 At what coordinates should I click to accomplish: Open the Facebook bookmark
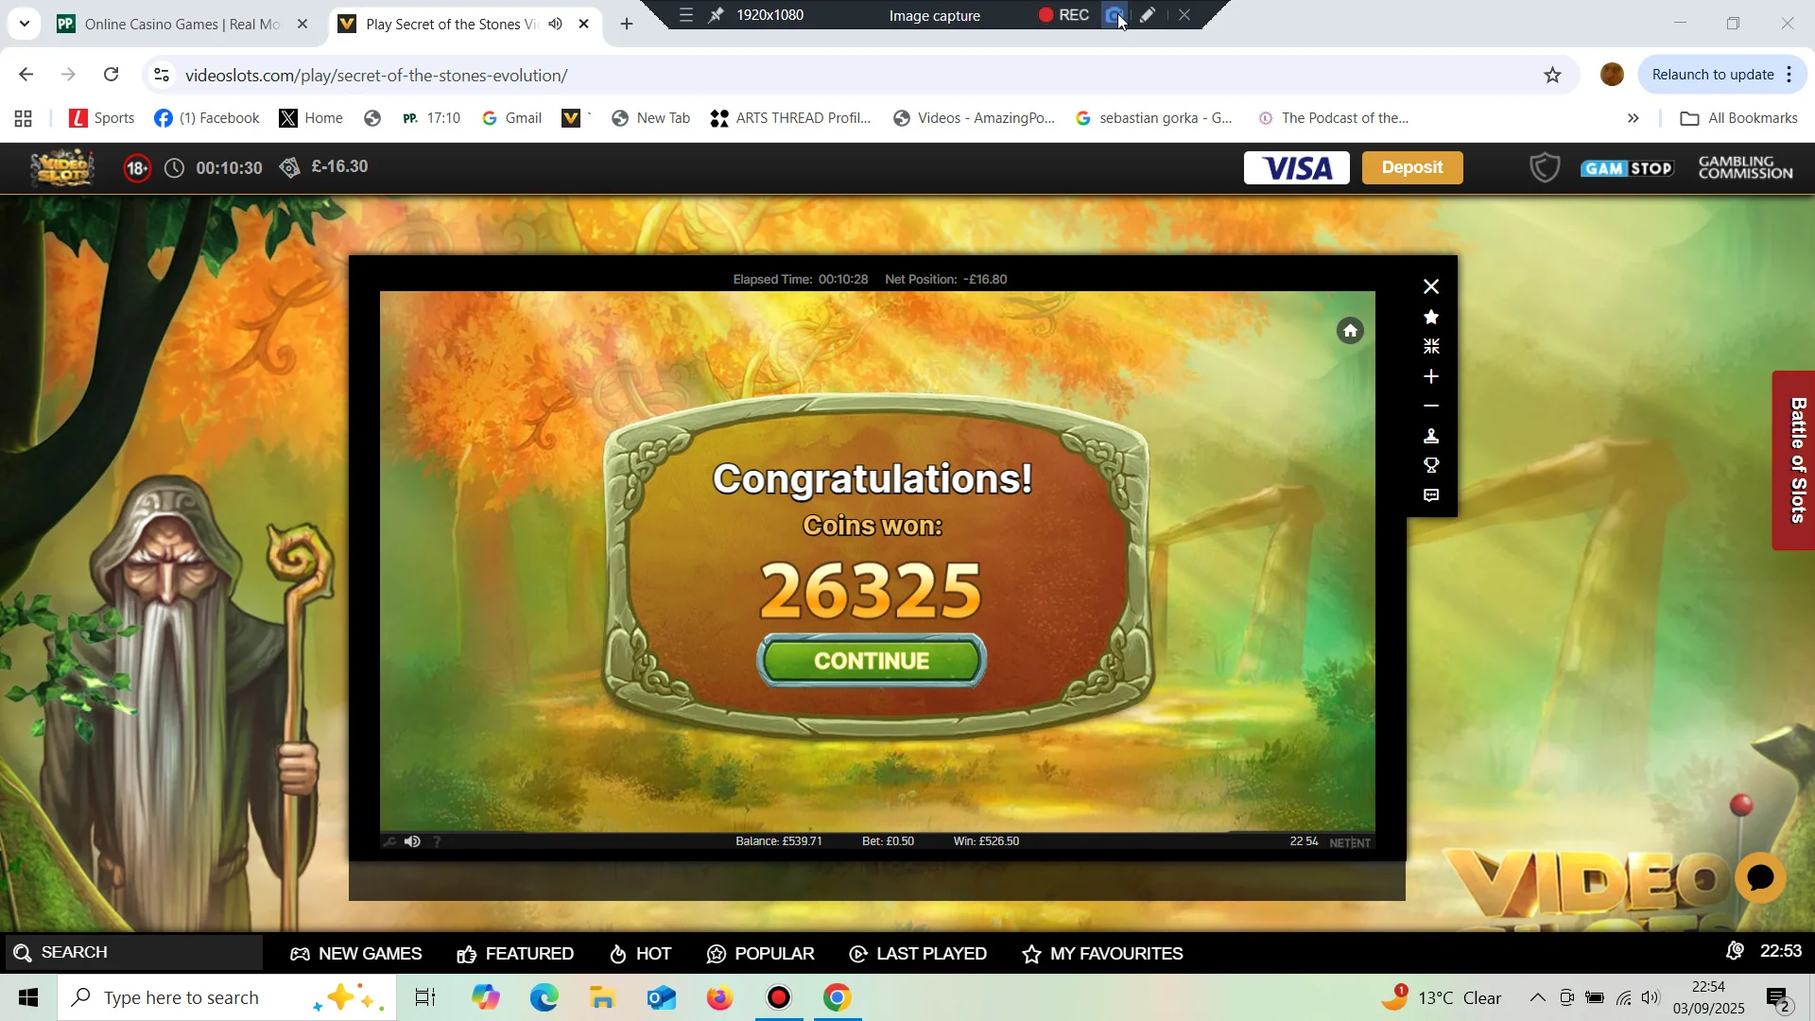(x=206, y=118)
